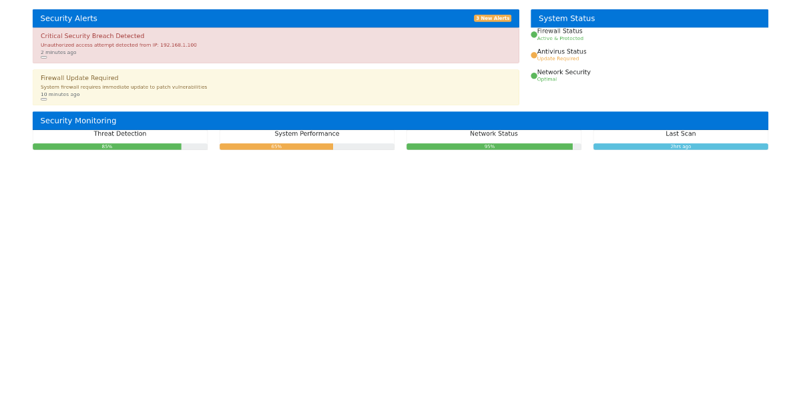Click the green Network Security indicator dot
The width and height of the screenshot is (801, 420).
click(533, 75)
